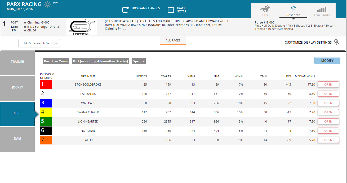The height and width of the screenshot is (183, 347).
Task: Sort by HORSES column header
Action: click(141, 76)
